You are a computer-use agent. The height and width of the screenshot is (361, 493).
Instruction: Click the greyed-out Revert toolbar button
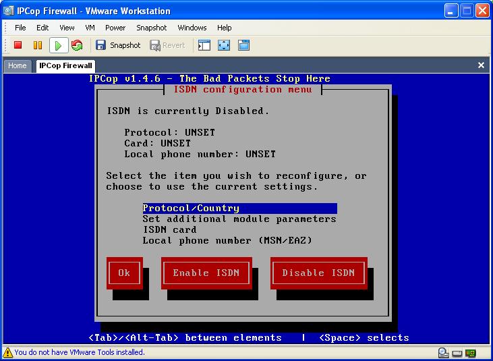click(167, 45)
